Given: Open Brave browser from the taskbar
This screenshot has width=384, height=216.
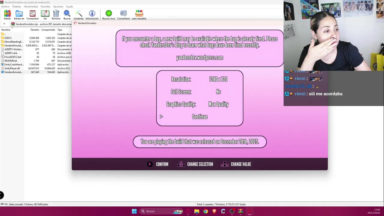Looking at the screenshot, I should [x=214, y=211].
